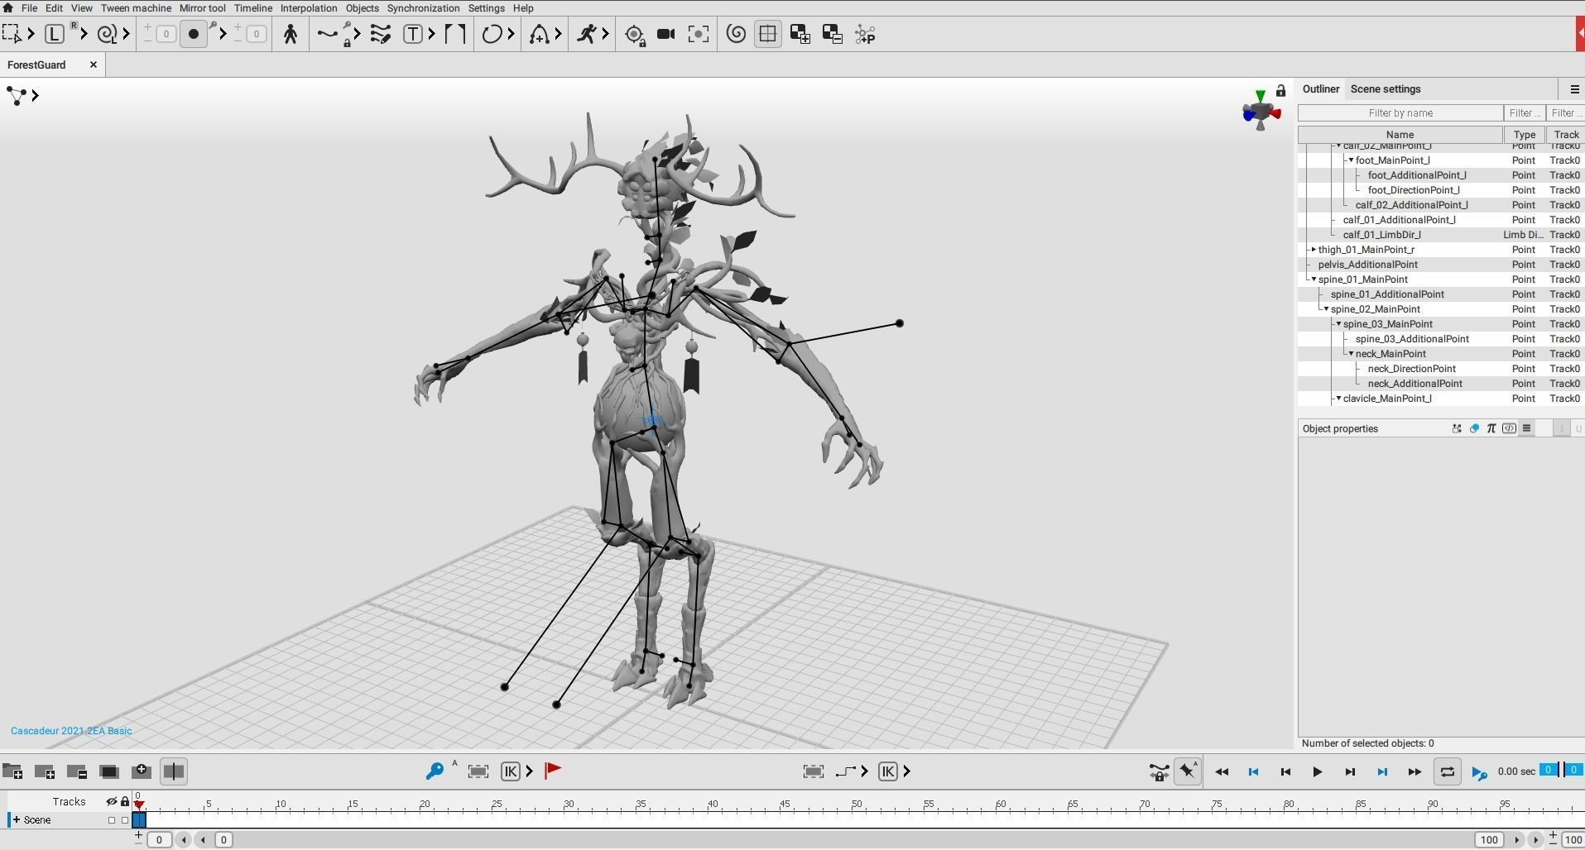Toggle the tracks visibility eye icon
The width and height of the screenshot is (1585, 850).
coord(112,801)
